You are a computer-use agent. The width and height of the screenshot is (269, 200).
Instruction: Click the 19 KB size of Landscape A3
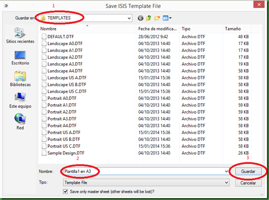tap(243, 64)
